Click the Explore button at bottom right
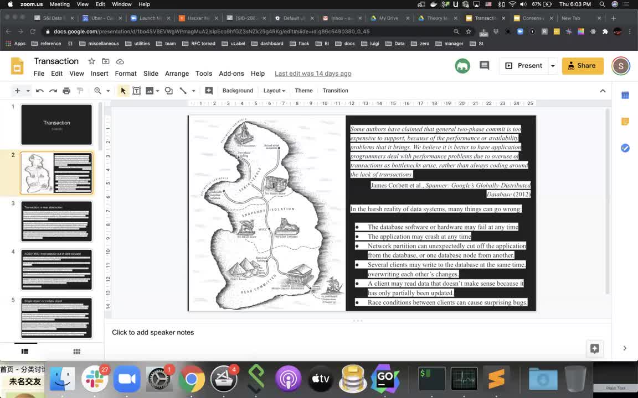 (x=594, y=348)
